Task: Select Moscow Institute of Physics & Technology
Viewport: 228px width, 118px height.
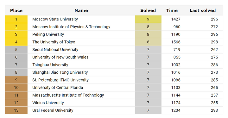Action: click(71, 27)
